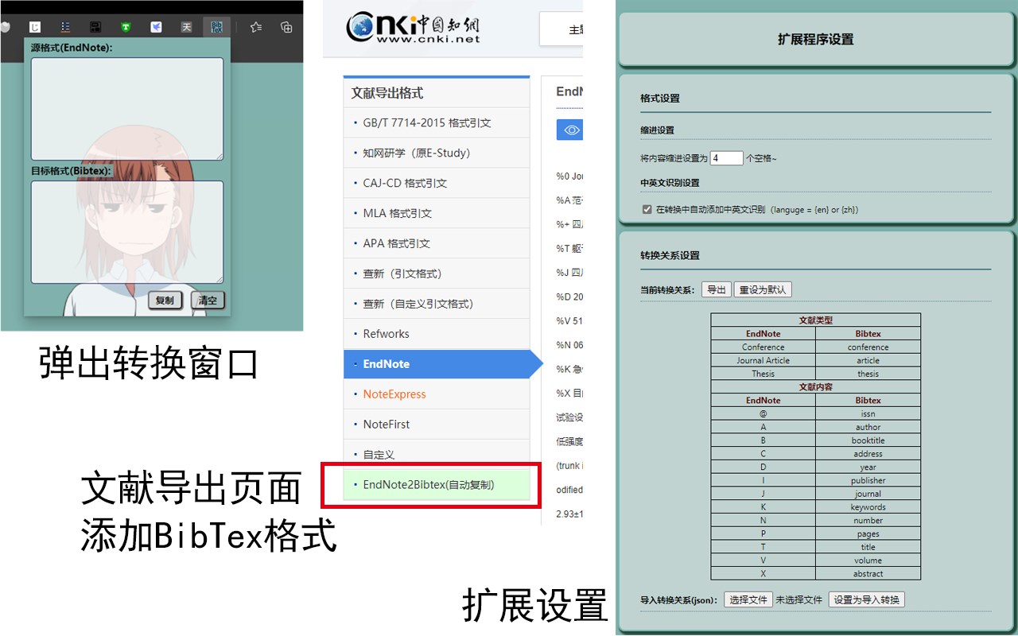Click the 'journal' table cell
Screen dimensions: 1018x636
(868, 494)
